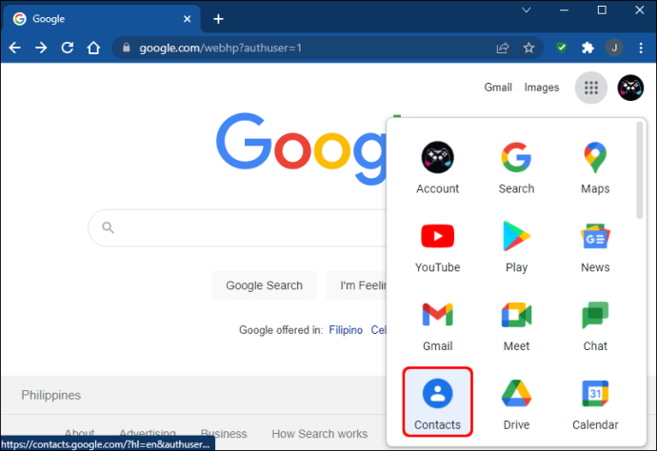Open the green shield security extension
Screen dimensions: 657x451
click(562, 48)
